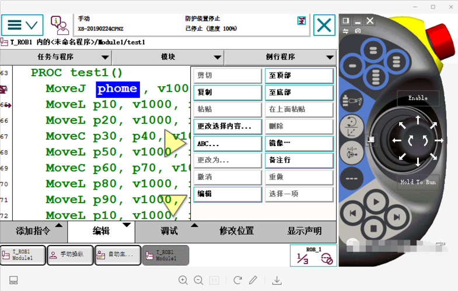Open the operator window info icon
Screen dimensions: 458x291
[60, 26]
